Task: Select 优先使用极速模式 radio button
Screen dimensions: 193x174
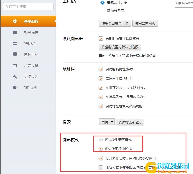Action: [x=100, y=149]
